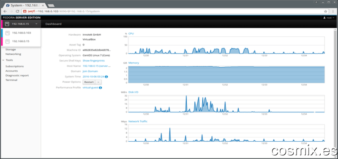This screenshot has width=338, height=159.
Task: Click the Show fingerprints link
Action: click(x=94, y=61)
